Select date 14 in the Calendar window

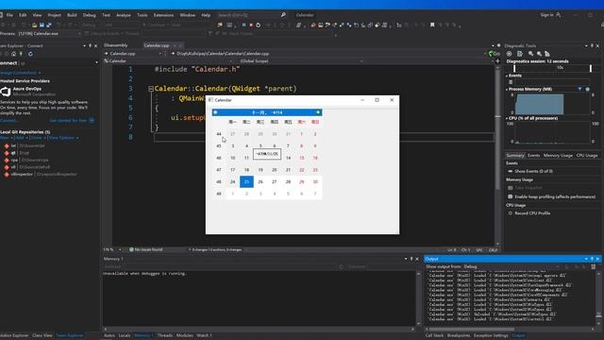click(x=288, y=158)
